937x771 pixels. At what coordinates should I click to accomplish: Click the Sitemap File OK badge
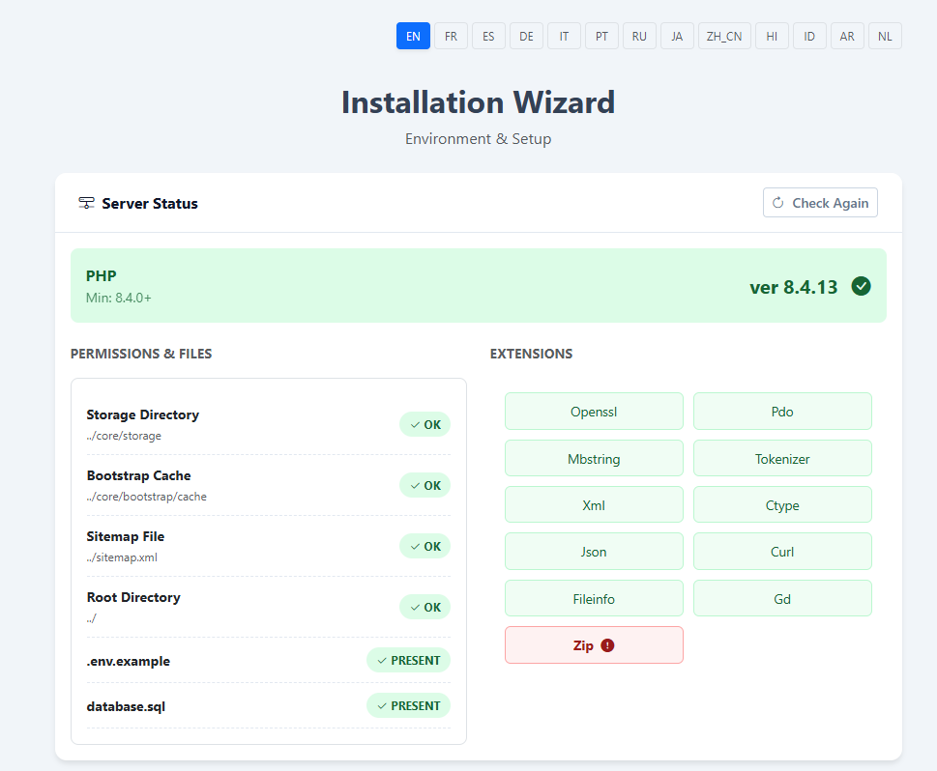click(425, 546)
